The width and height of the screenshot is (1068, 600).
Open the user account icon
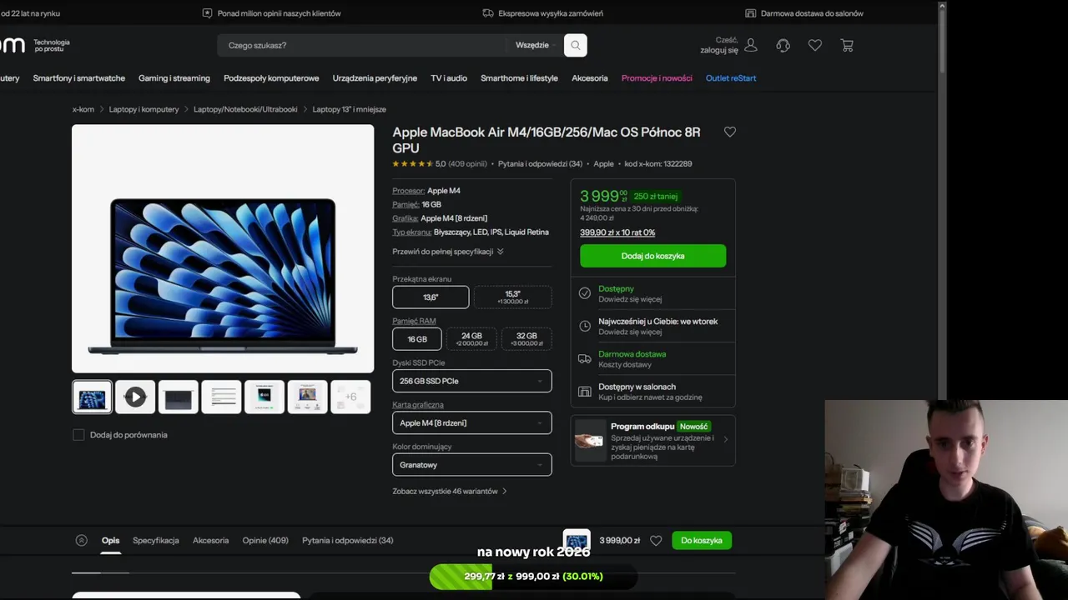(x=751, y=45)
